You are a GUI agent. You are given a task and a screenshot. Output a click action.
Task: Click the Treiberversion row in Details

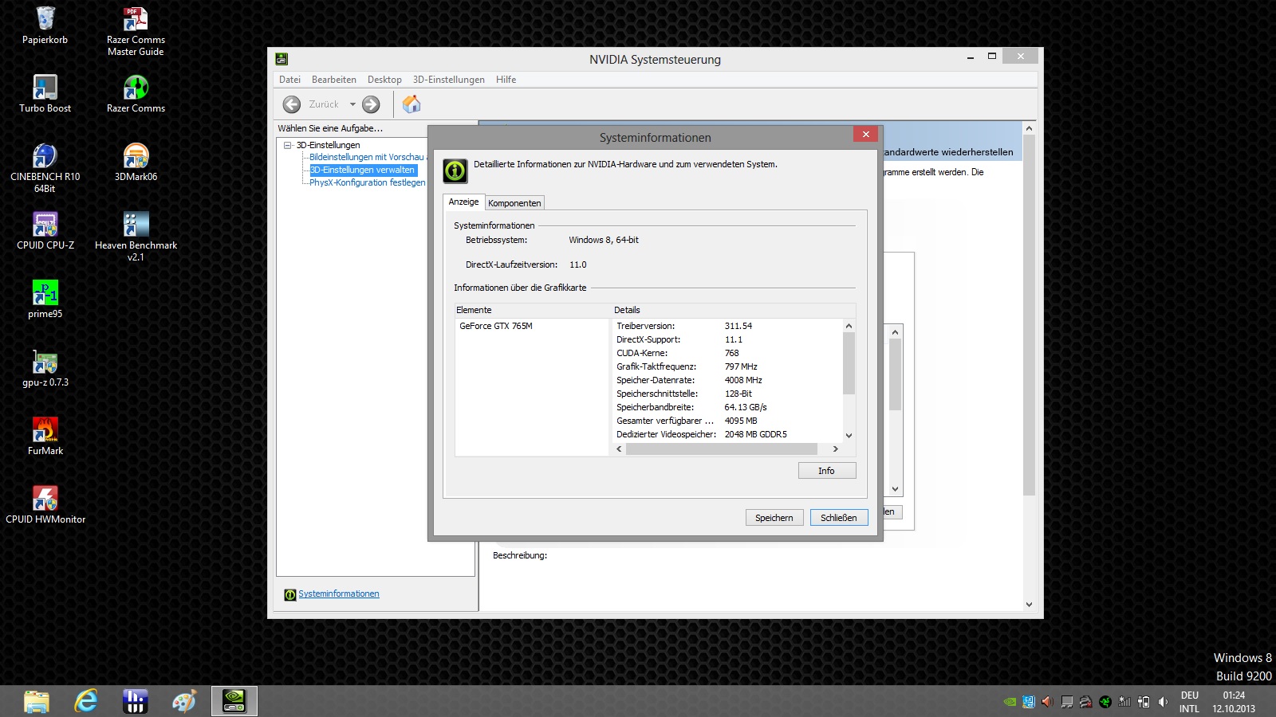pyautogui.click(x=727, y=326)
